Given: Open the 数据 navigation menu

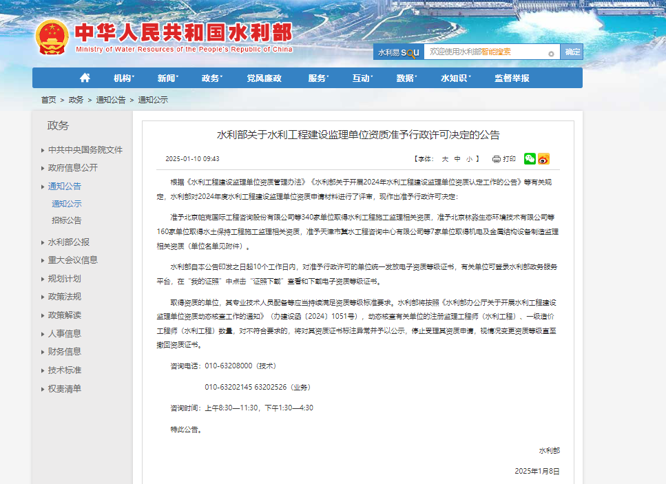Looking at the screenshot, I should [406, 78].
